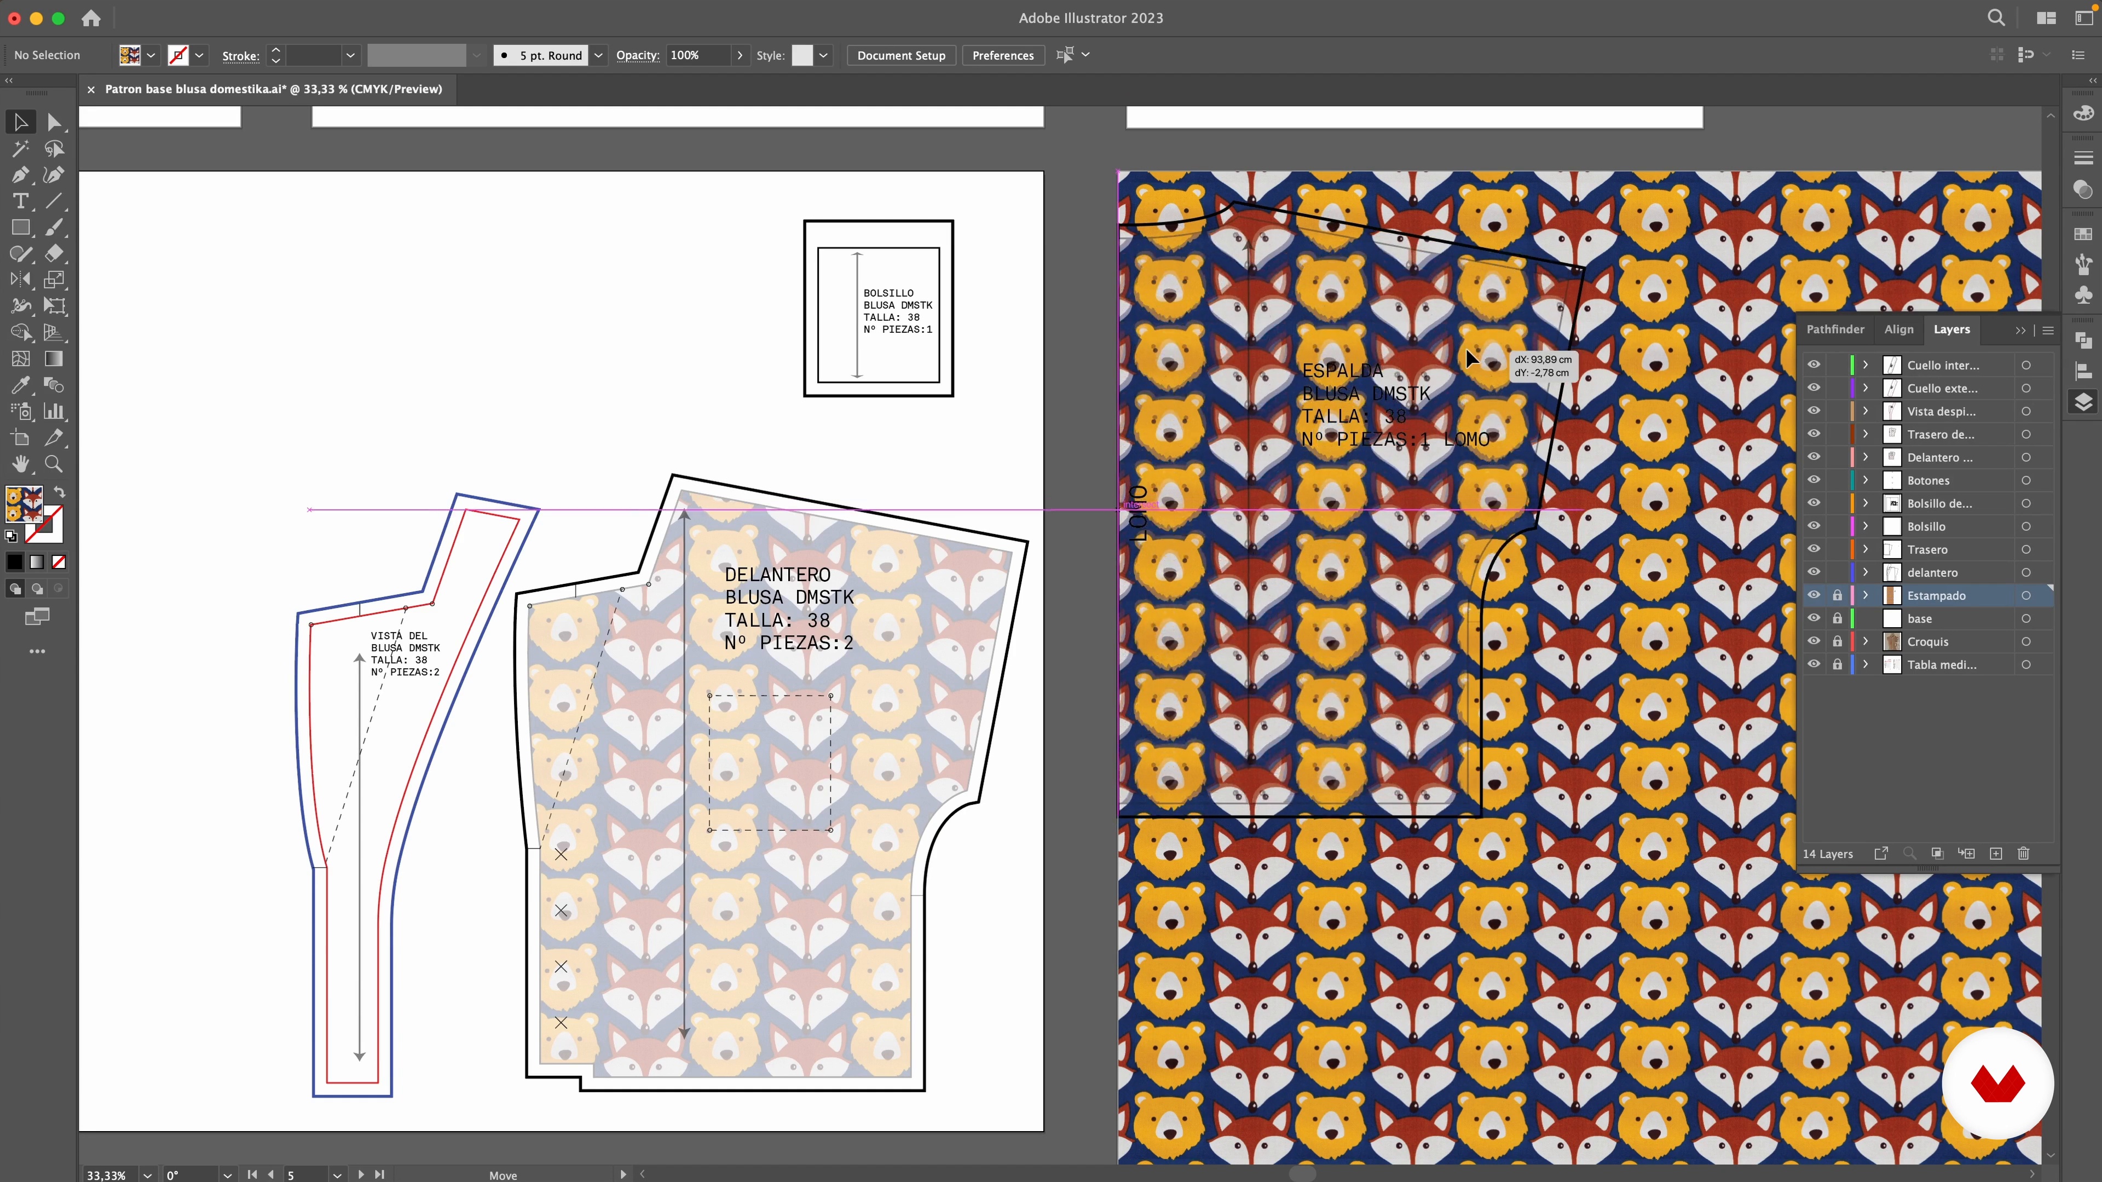Unlock the Croquis layer

(x=1837, y=641)
